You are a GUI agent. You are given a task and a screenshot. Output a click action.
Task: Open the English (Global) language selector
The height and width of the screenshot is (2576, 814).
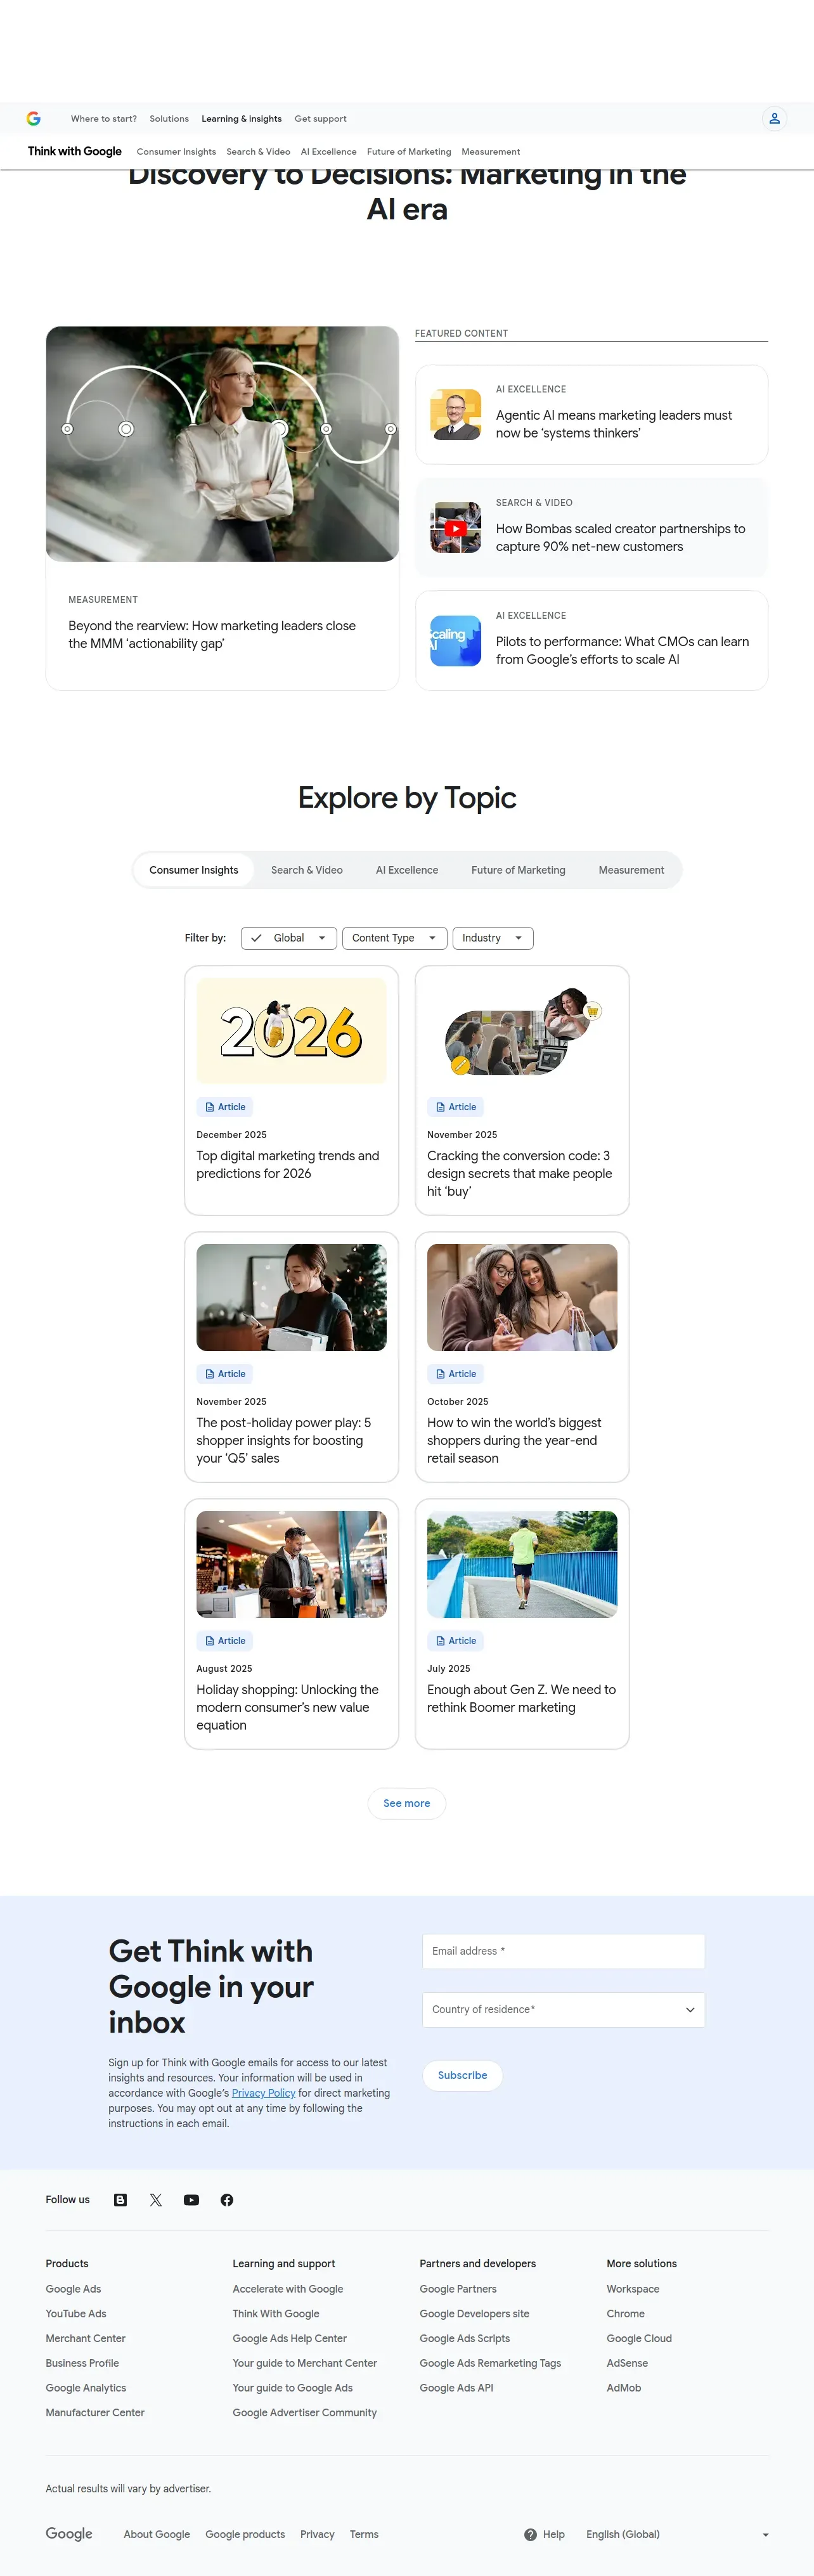point(677,2534)
